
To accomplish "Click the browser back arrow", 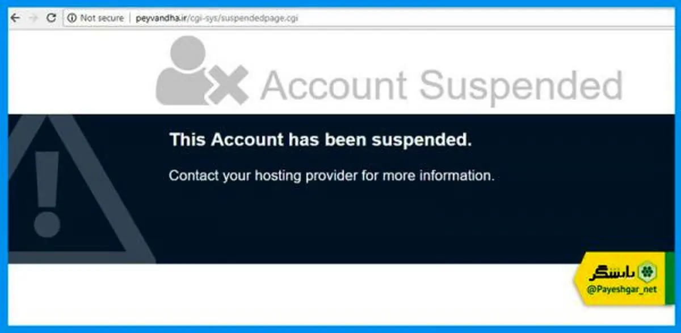I will coord(15,18).
